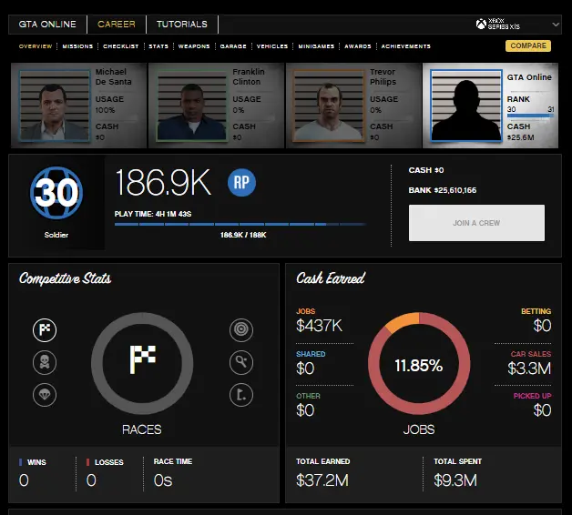Open the Achievements section
The image size is (572, 515).
[x=406, y=46]
